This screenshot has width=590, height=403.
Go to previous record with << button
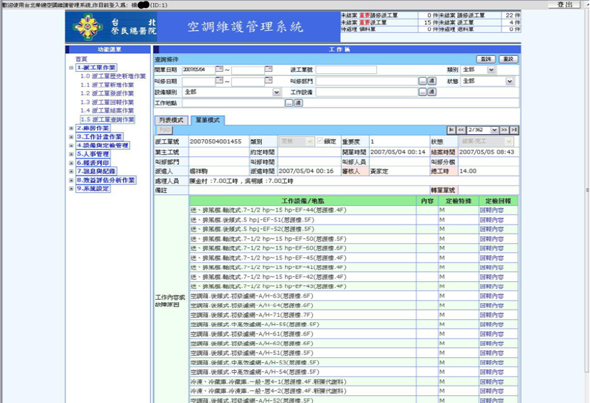tap(461, 130)
